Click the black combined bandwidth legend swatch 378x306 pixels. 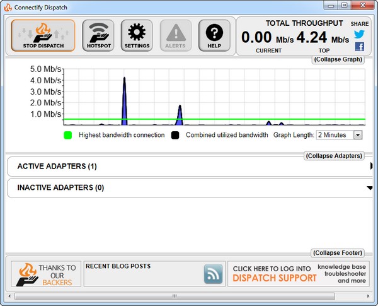[175, 135]
